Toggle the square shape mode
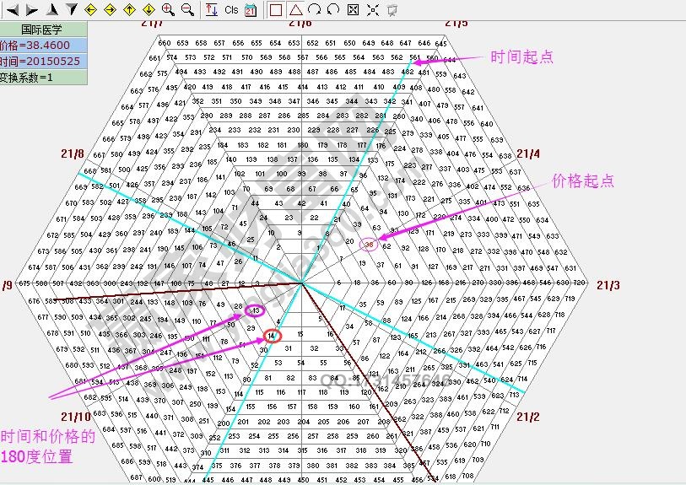The image size is (686, 485). click(x=276, y=9)
